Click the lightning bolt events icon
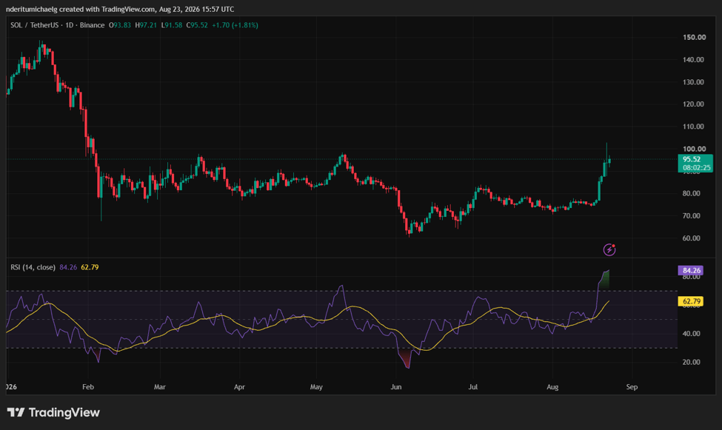This screenshot has height=430, width=722. click(609, 249)
